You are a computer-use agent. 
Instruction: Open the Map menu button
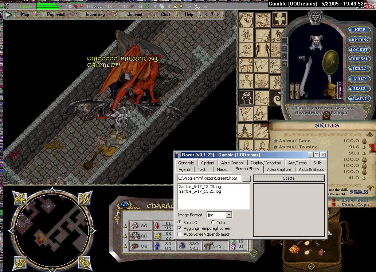[x=25, y=15]
